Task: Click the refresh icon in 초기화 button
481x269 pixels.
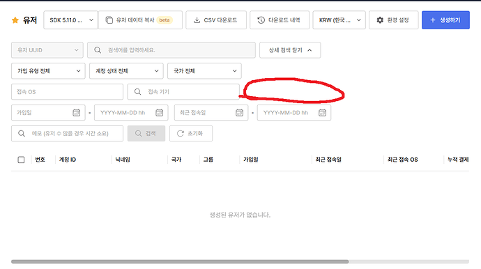Action: coord(181,133)
